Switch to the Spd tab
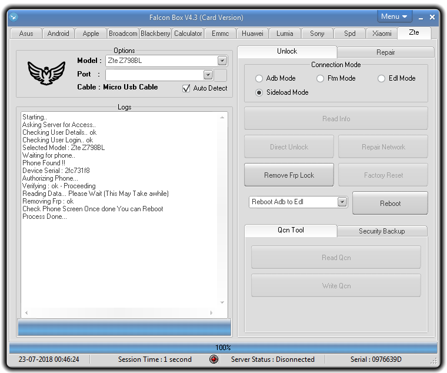This screenshot has width=447, height=373. pos(349,34)
